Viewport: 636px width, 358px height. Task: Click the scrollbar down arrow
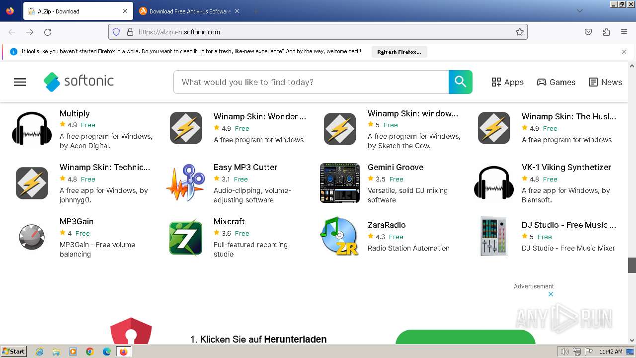click(x=632, y=341)
